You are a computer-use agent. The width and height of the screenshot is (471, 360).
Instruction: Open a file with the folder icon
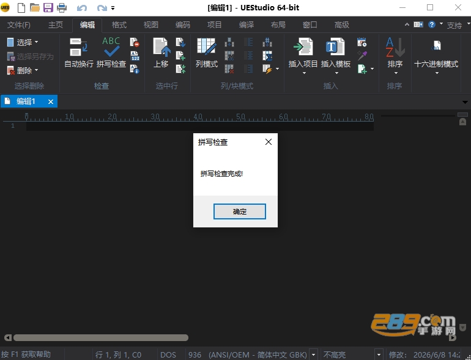34,7
